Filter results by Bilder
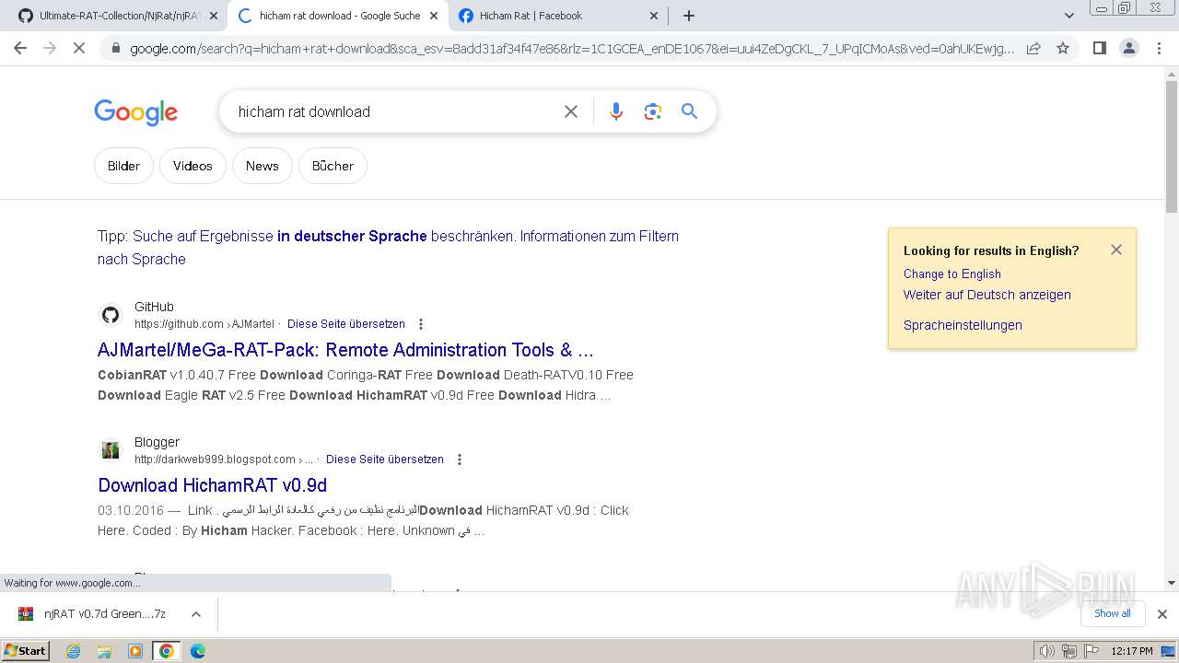The width and height of the screenshot is (1179, 663). [x=123, y=166]
